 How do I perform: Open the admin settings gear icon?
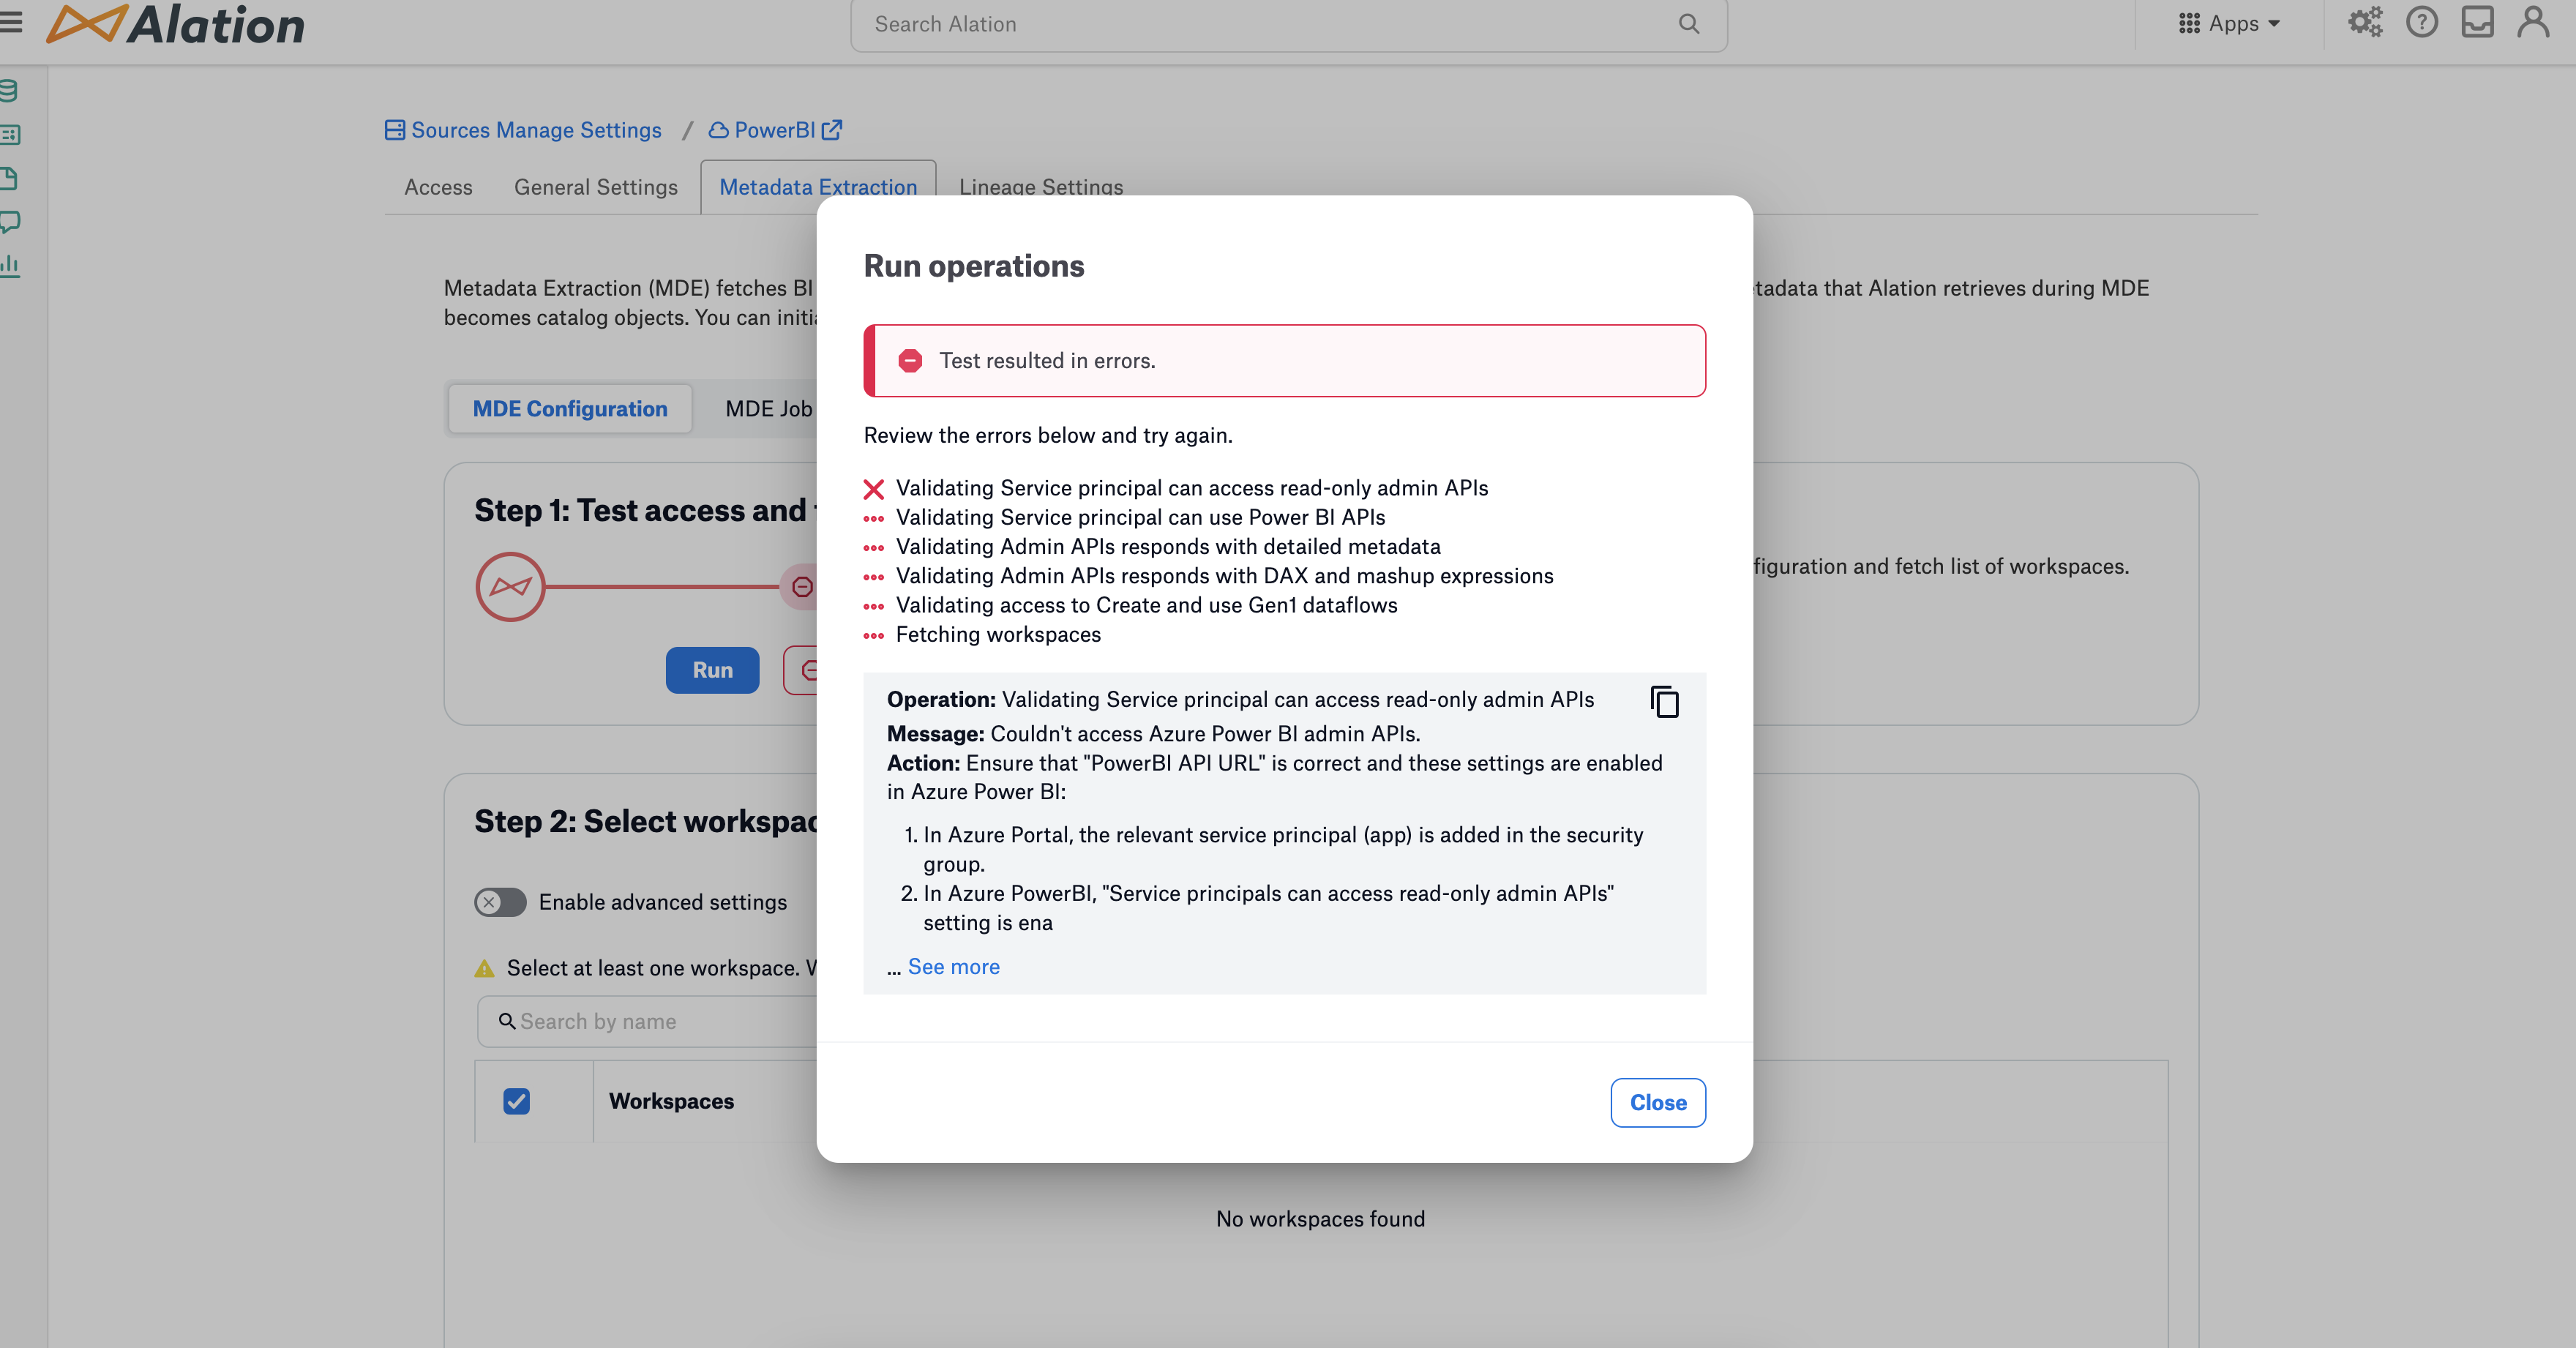tap(2365, 22)
